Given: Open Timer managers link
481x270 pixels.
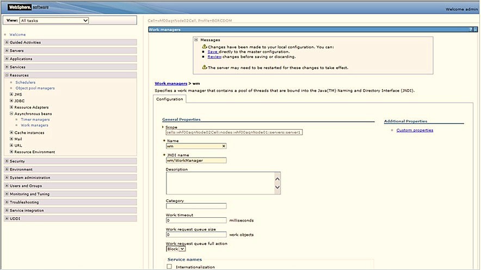Looking at the screenshot, I should point(35,120).
